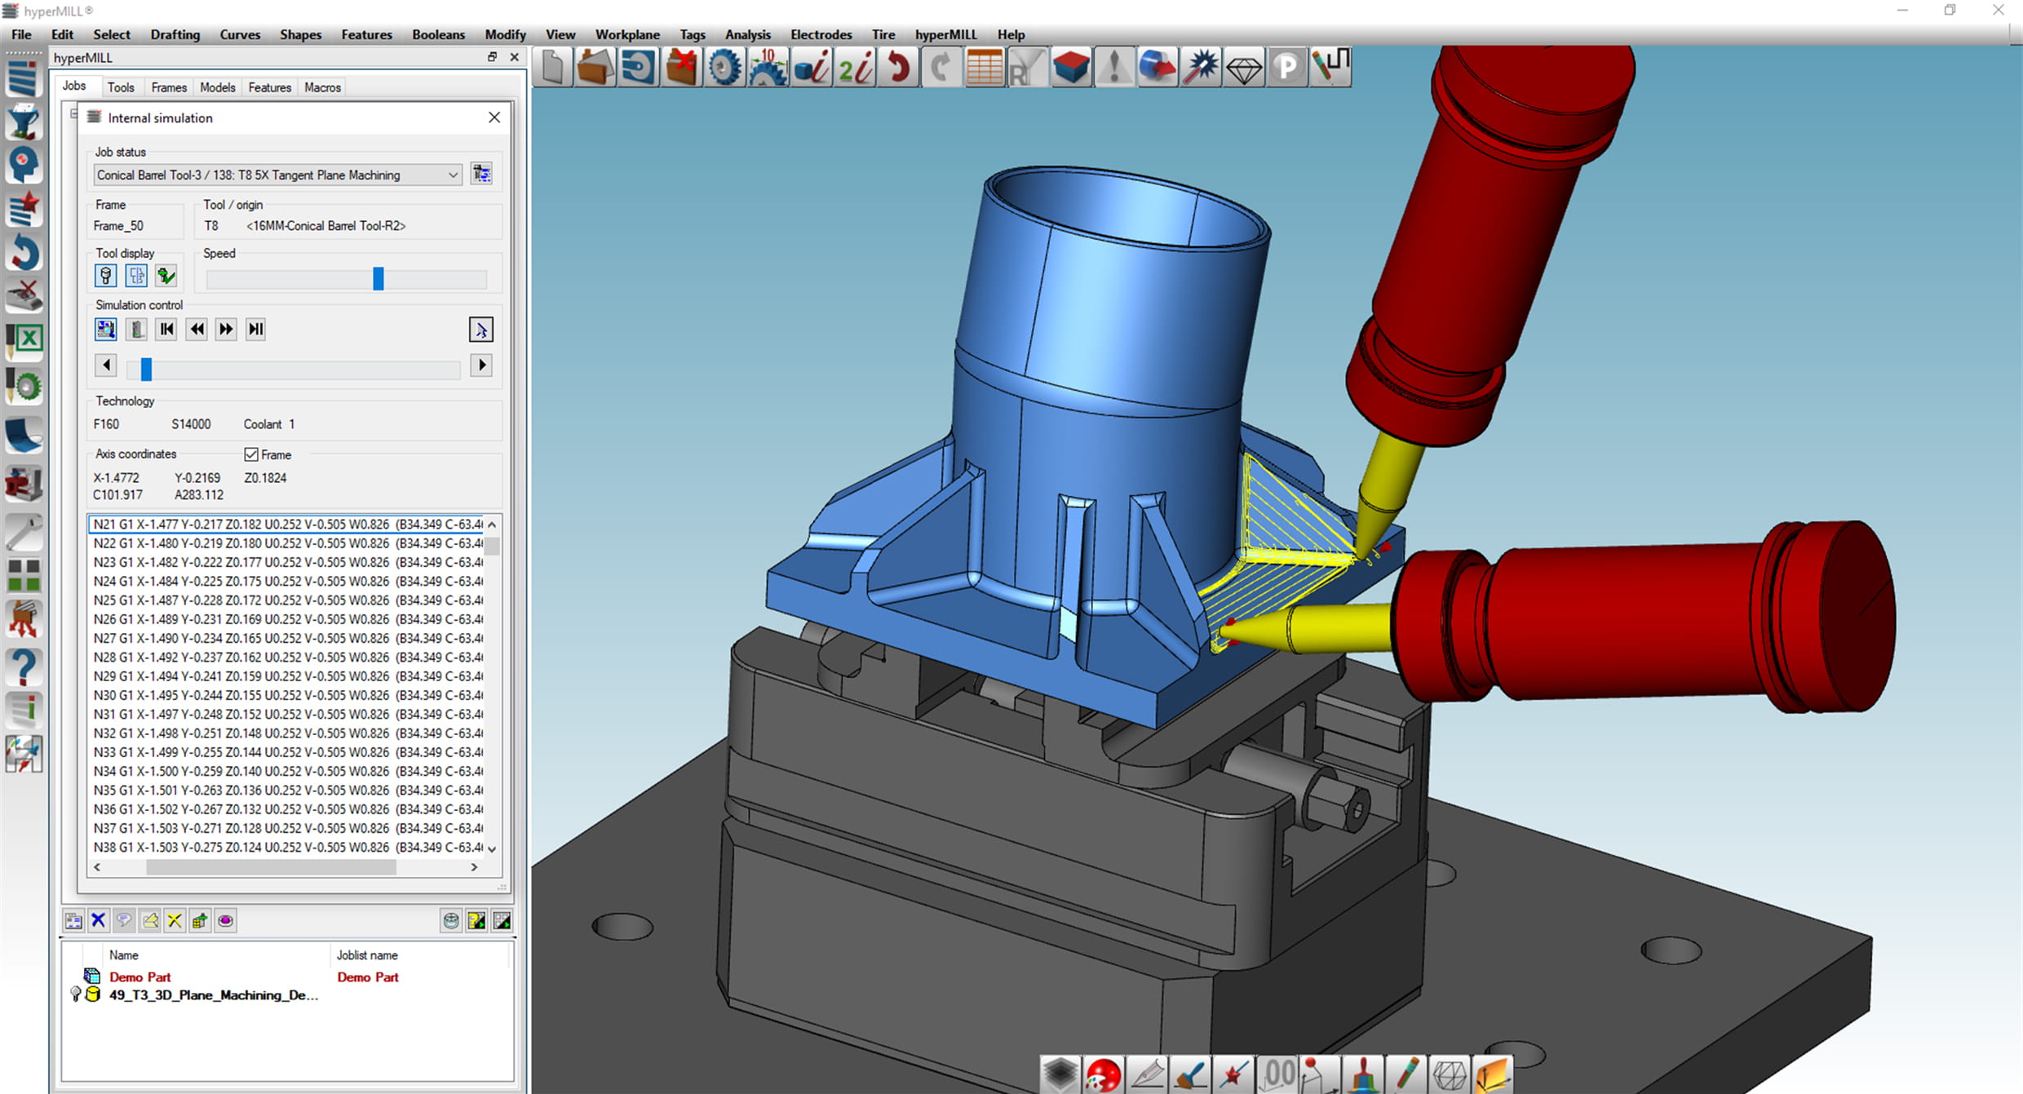
Task: Click the orange workplane axes icon
Action: point(1493,1074)
